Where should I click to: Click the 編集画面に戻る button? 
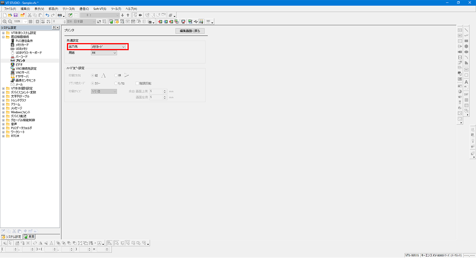click(190, 31)
